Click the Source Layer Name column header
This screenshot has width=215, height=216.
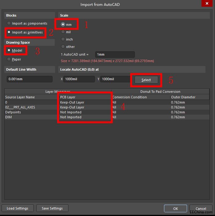click(x=32, y=97)
